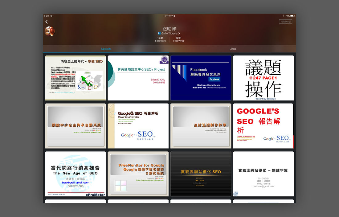Expand the GM of Surasia chevron
The width and height of the screenshot is (339, 217).
(x=179, y=34)
